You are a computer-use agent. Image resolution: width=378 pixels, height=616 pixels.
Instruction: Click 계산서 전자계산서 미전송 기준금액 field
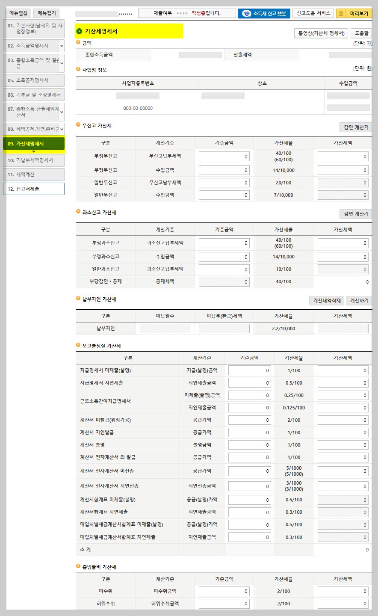249,471
